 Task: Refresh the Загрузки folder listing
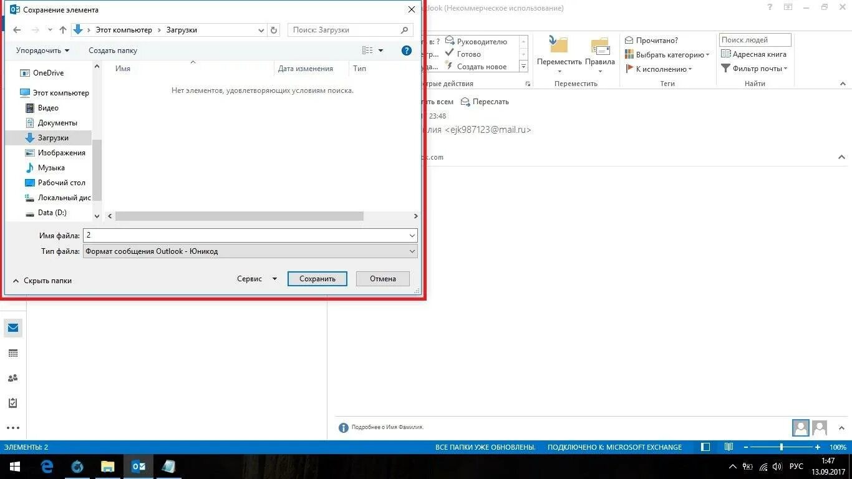click(274, 30)
